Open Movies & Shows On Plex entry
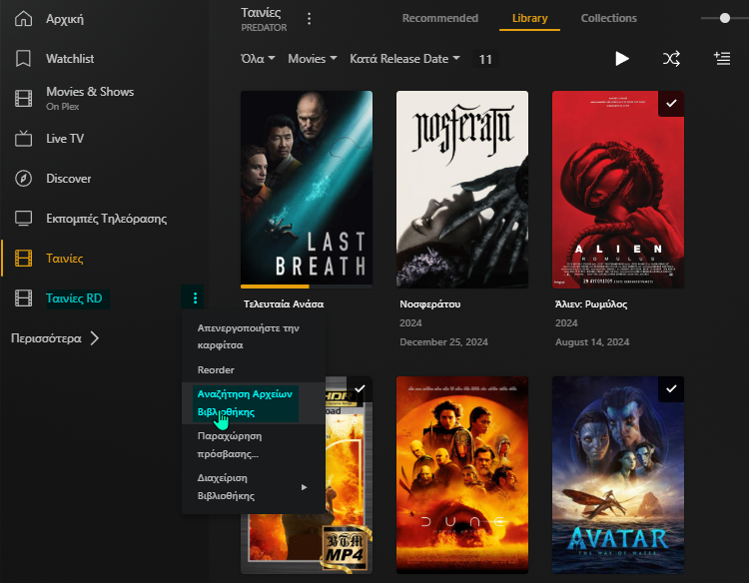 pyautogui.click(x=90, y=99)
